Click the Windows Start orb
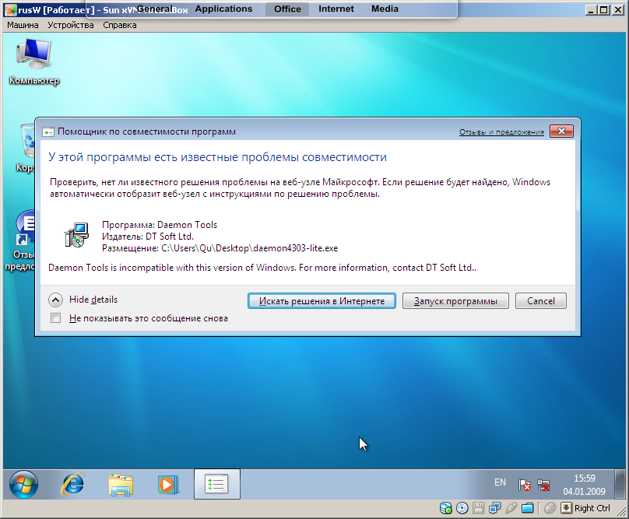 click(x=23, y=484)
